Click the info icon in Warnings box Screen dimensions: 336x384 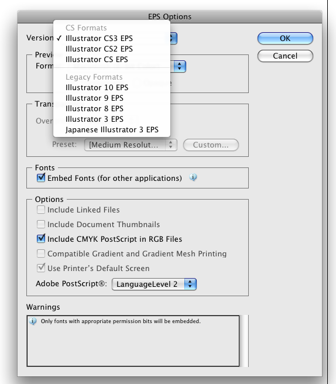coord(33,321)
